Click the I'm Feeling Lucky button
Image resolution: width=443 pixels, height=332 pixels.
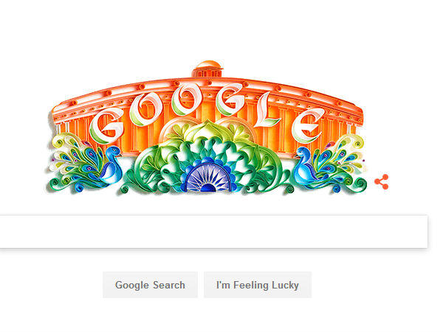pos(258,285)
